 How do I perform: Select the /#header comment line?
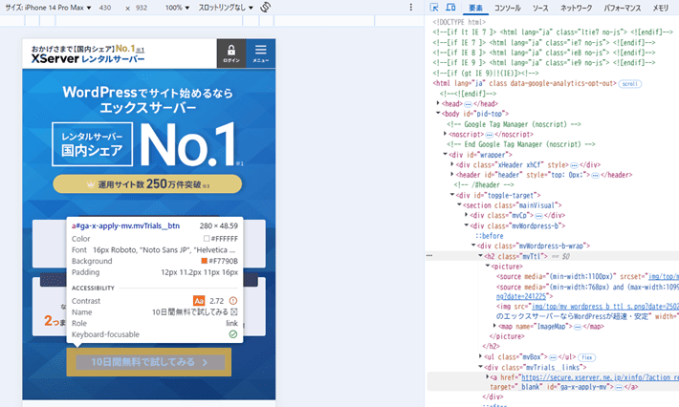(x=483, y=184)
